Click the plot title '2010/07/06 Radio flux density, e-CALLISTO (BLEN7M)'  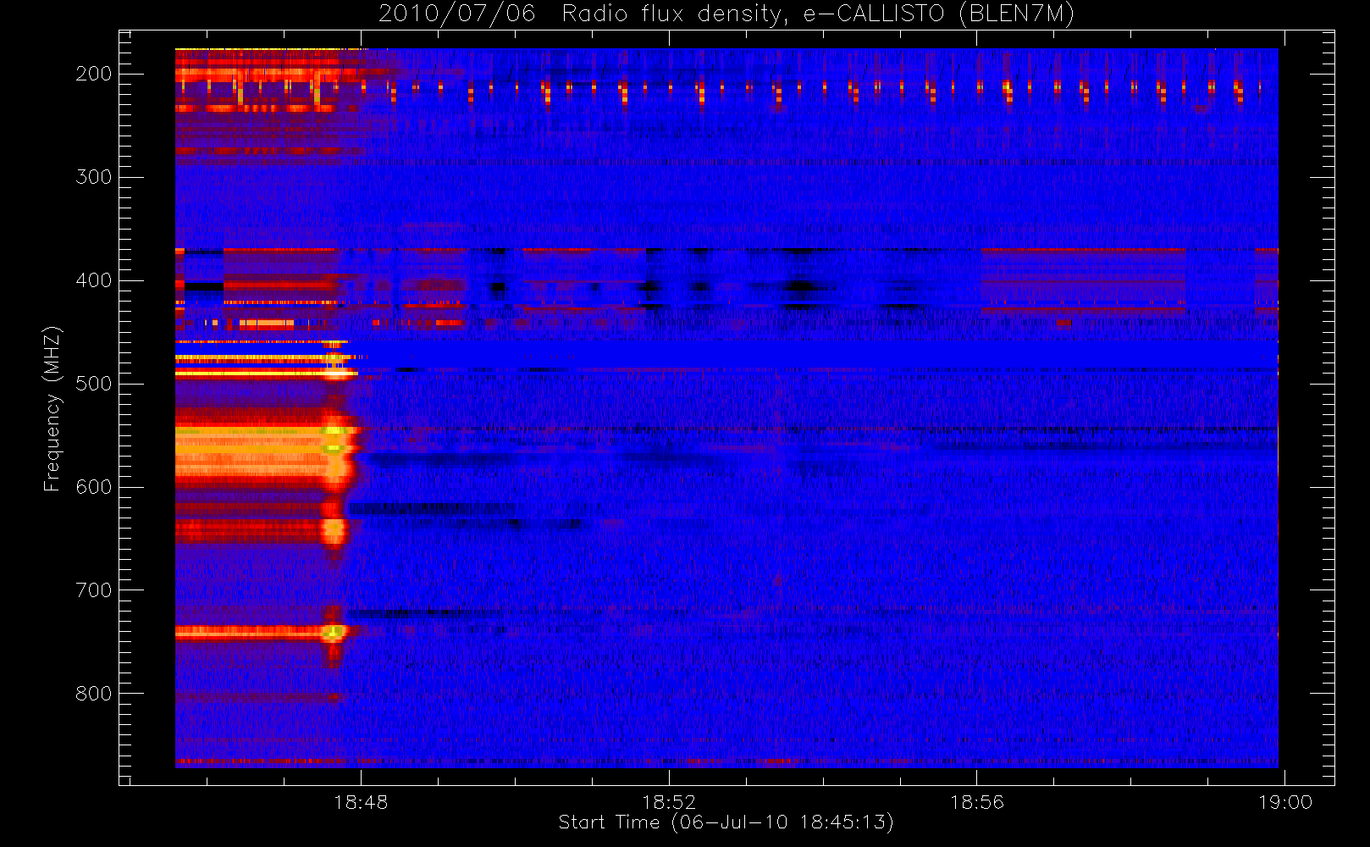(726, 14)
